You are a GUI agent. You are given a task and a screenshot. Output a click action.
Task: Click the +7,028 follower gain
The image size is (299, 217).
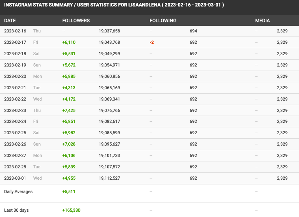69,144
